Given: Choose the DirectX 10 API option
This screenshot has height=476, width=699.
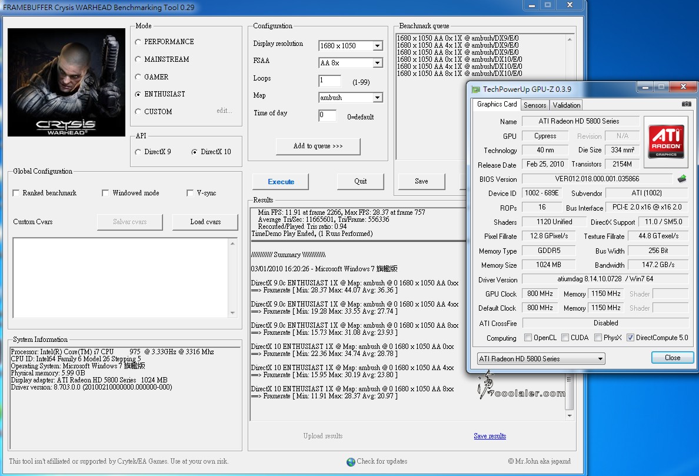Looking at the screenshot, I should [x=194, y=152].
